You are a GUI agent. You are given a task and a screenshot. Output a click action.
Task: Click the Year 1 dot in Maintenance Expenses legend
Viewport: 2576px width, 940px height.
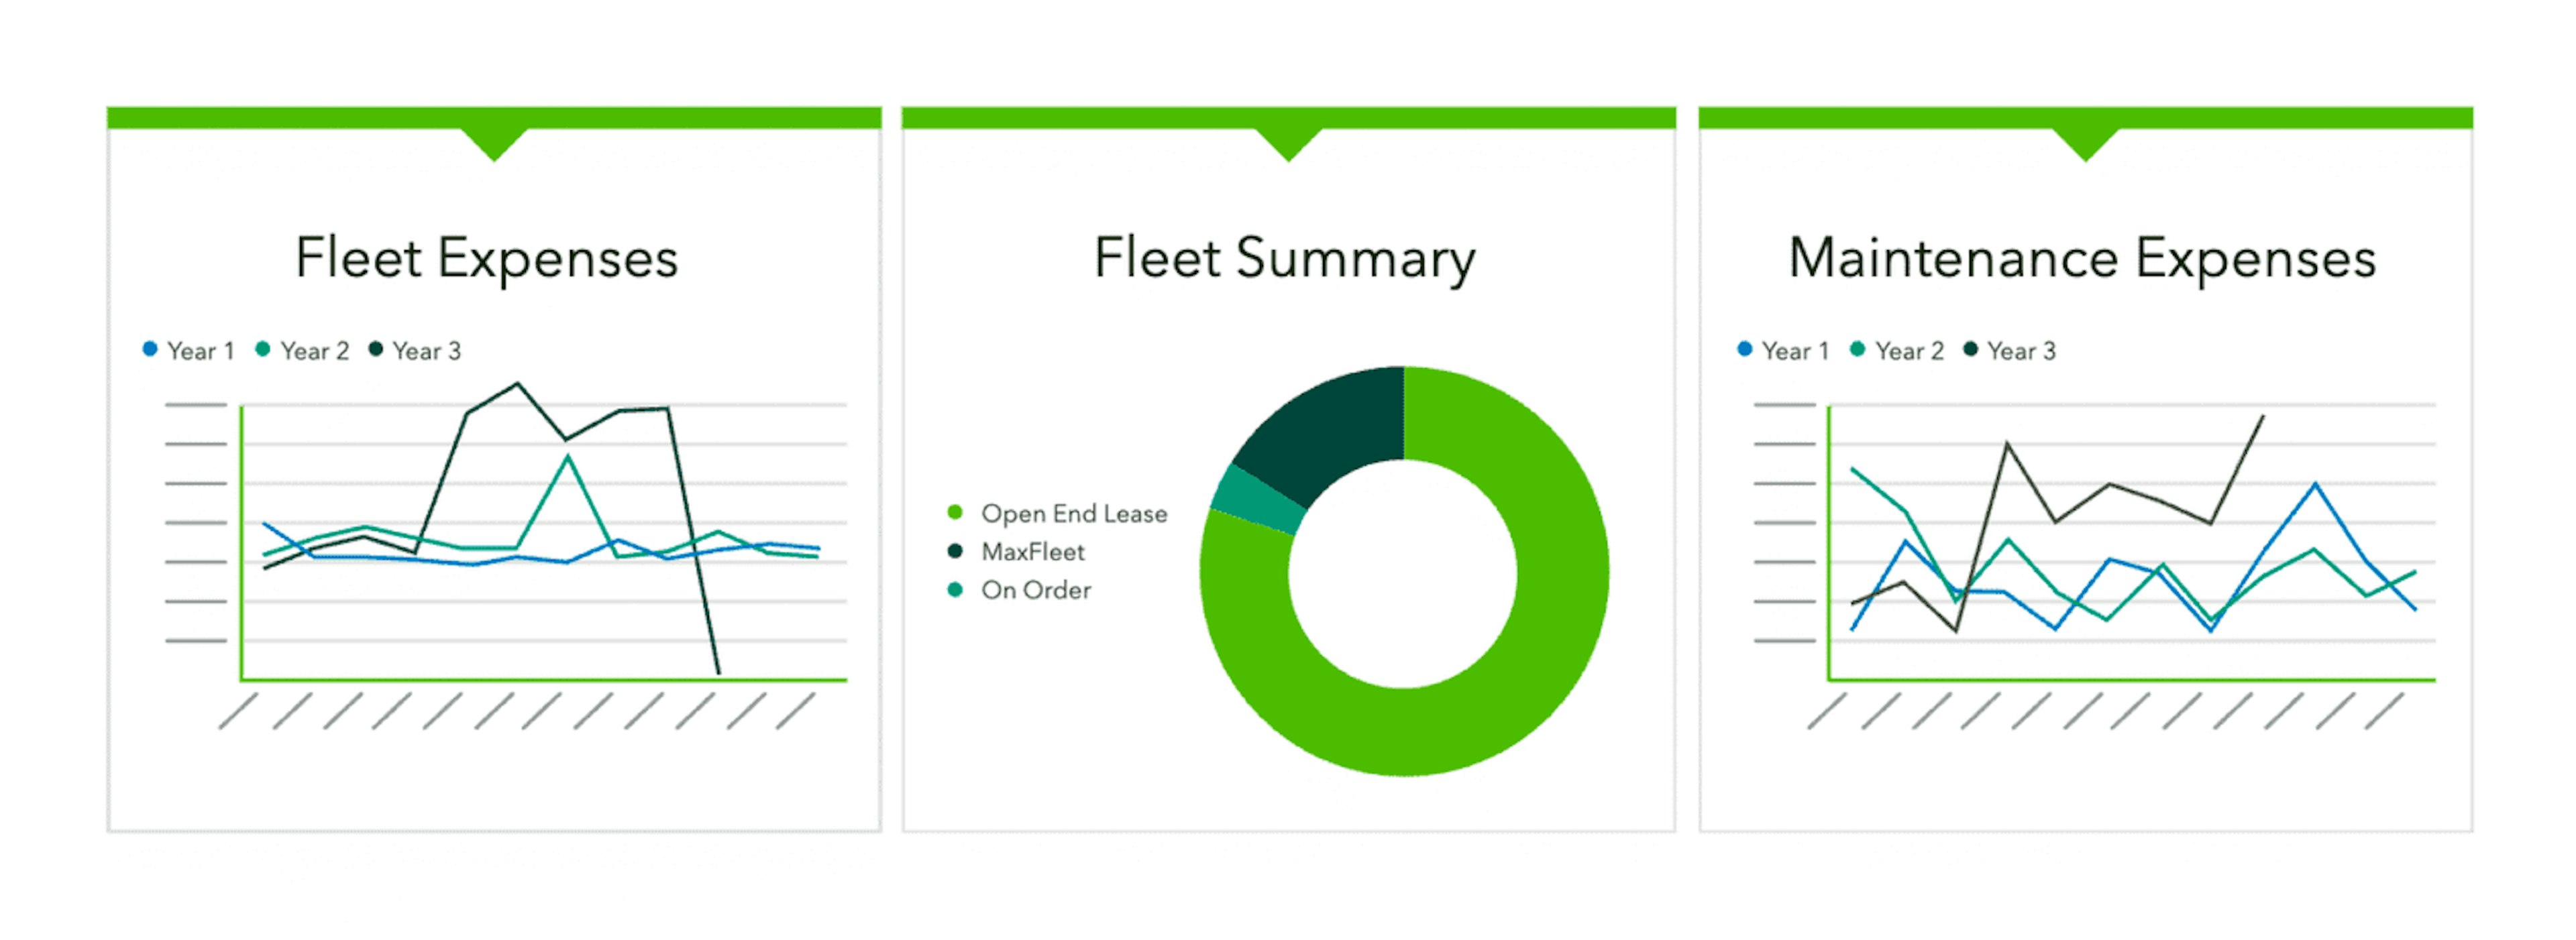pyautogui.click(x=1745, y=349)
